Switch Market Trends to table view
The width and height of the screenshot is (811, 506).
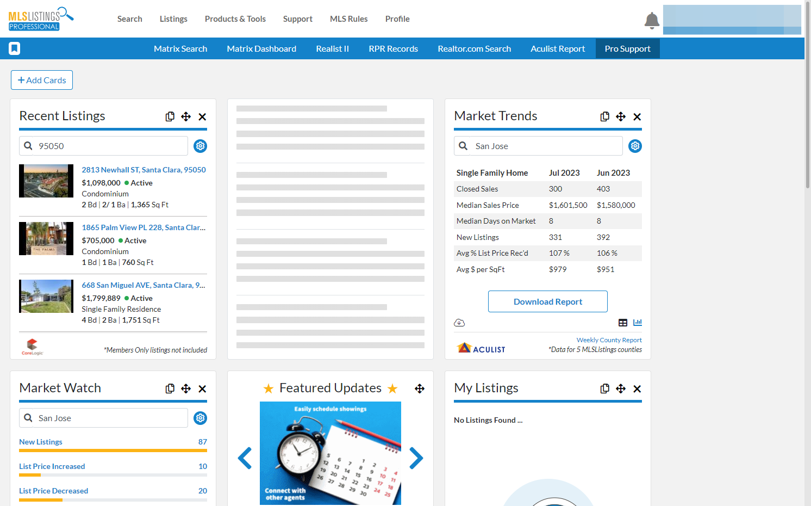pyautogui.click(x=623, y=323)
